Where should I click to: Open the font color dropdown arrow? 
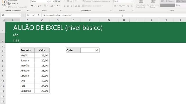point(60,6)
